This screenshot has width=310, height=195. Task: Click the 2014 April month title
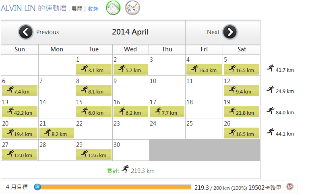point(130,32)
